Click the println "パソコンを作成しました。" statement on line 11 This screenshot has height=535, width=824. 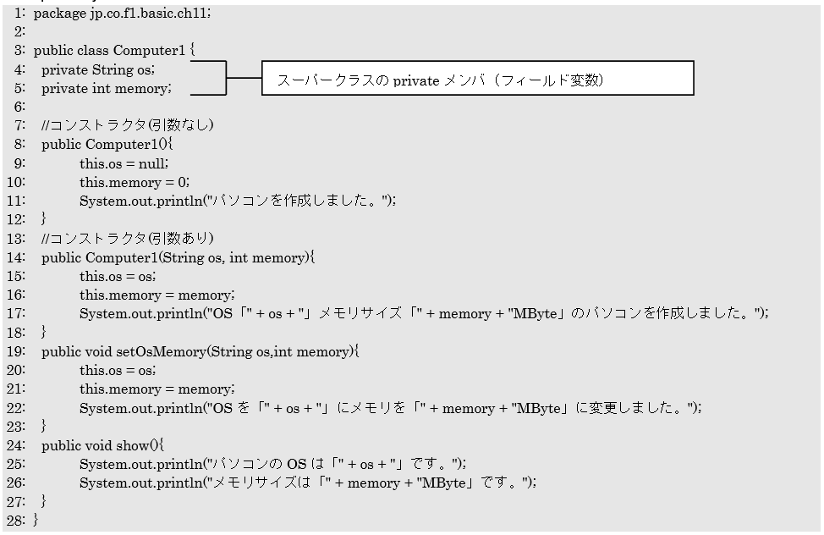(x=238, y=201)
